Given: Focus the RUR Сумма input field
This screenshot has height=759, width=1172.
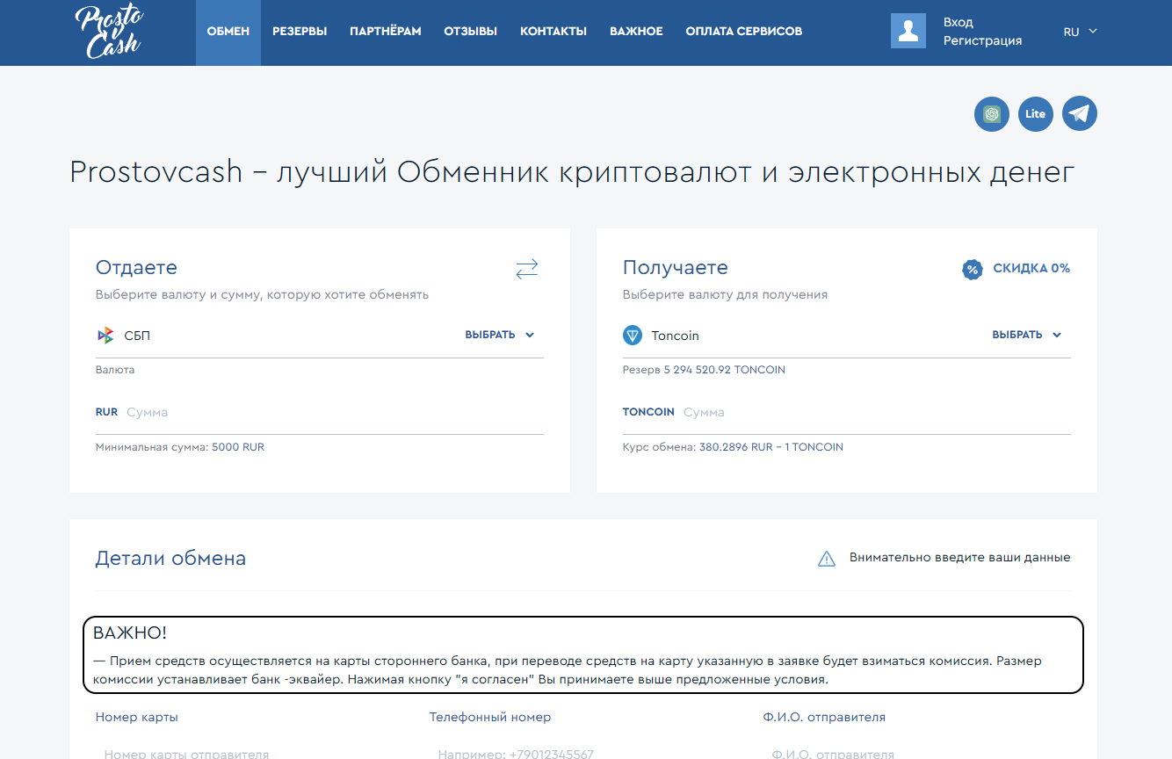Looking at the screenshot, I should (334, 412).
